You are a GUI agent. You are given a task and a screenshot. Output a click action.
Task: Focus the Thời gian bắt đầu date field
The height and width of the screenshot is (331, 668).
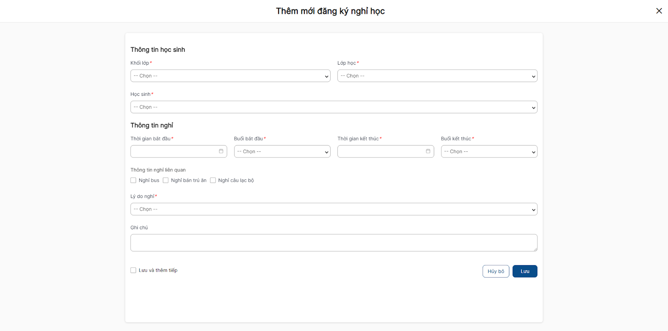[173, 152]
